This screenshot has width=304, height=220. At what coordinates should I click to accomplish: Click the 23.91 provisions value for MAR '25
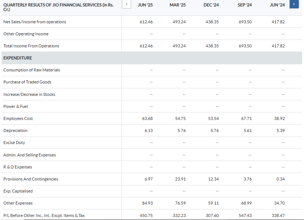(180, 179)
